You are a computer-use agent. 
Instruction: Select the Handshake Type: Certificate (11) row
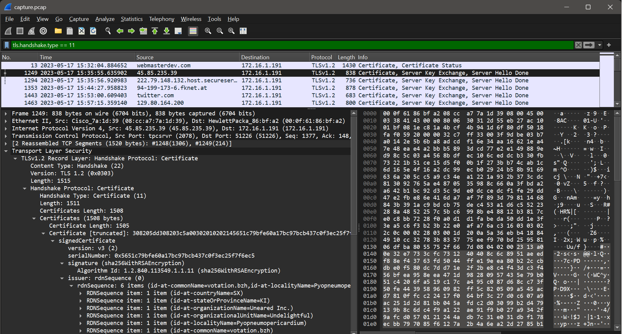point(176,196)
